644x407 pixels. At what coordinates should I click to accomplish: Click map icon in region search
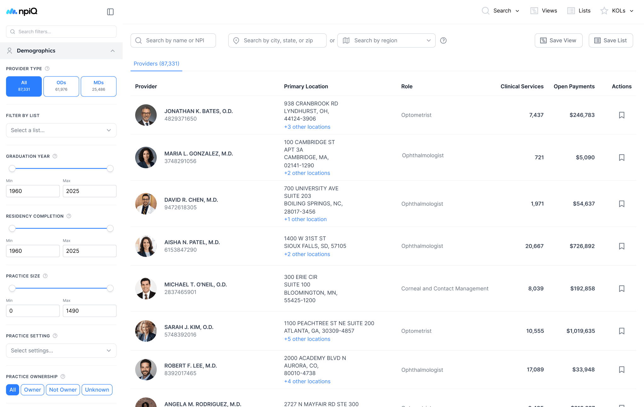pyautogui.click(x=346, y=41)
